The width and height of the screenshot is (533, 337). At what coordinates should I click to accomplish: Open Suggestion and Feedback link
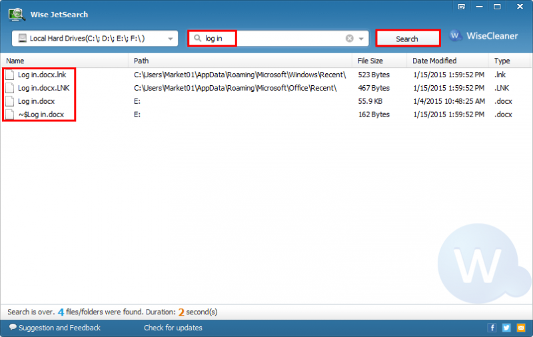(x=59, y=328)
